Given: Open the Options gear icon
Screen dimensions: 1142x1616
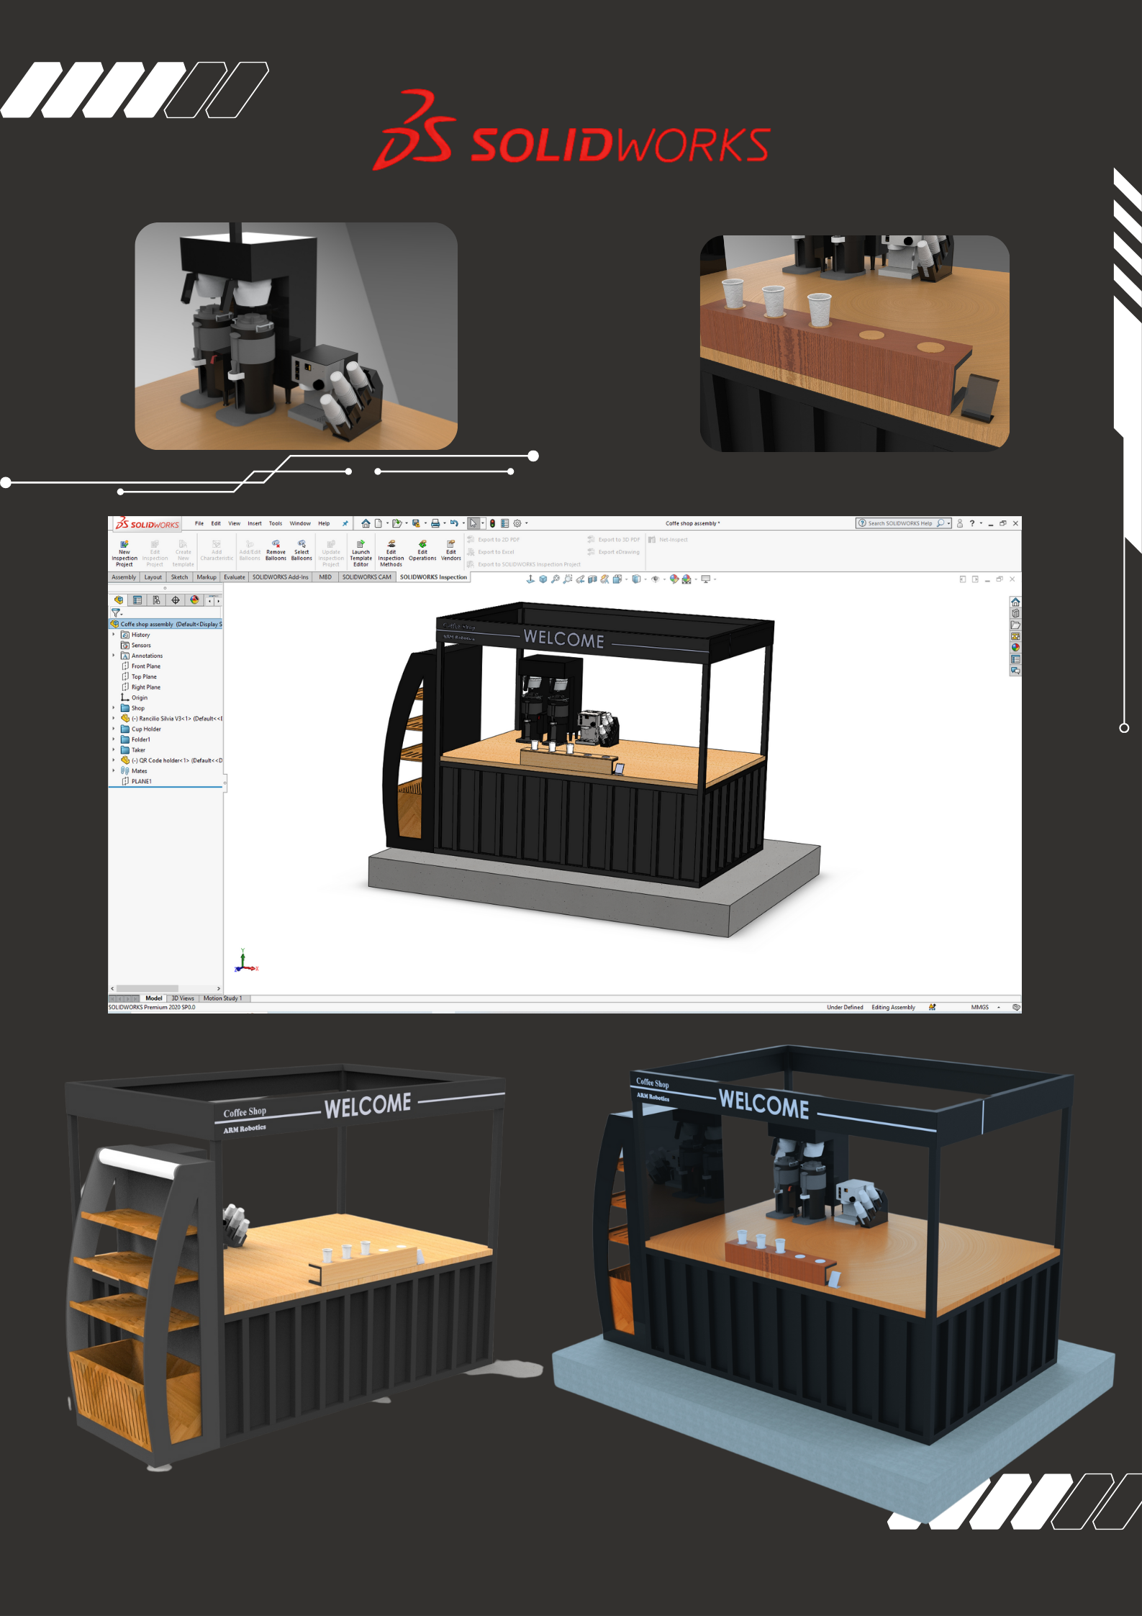Looking at the screenshot, I should click(517, 523).
